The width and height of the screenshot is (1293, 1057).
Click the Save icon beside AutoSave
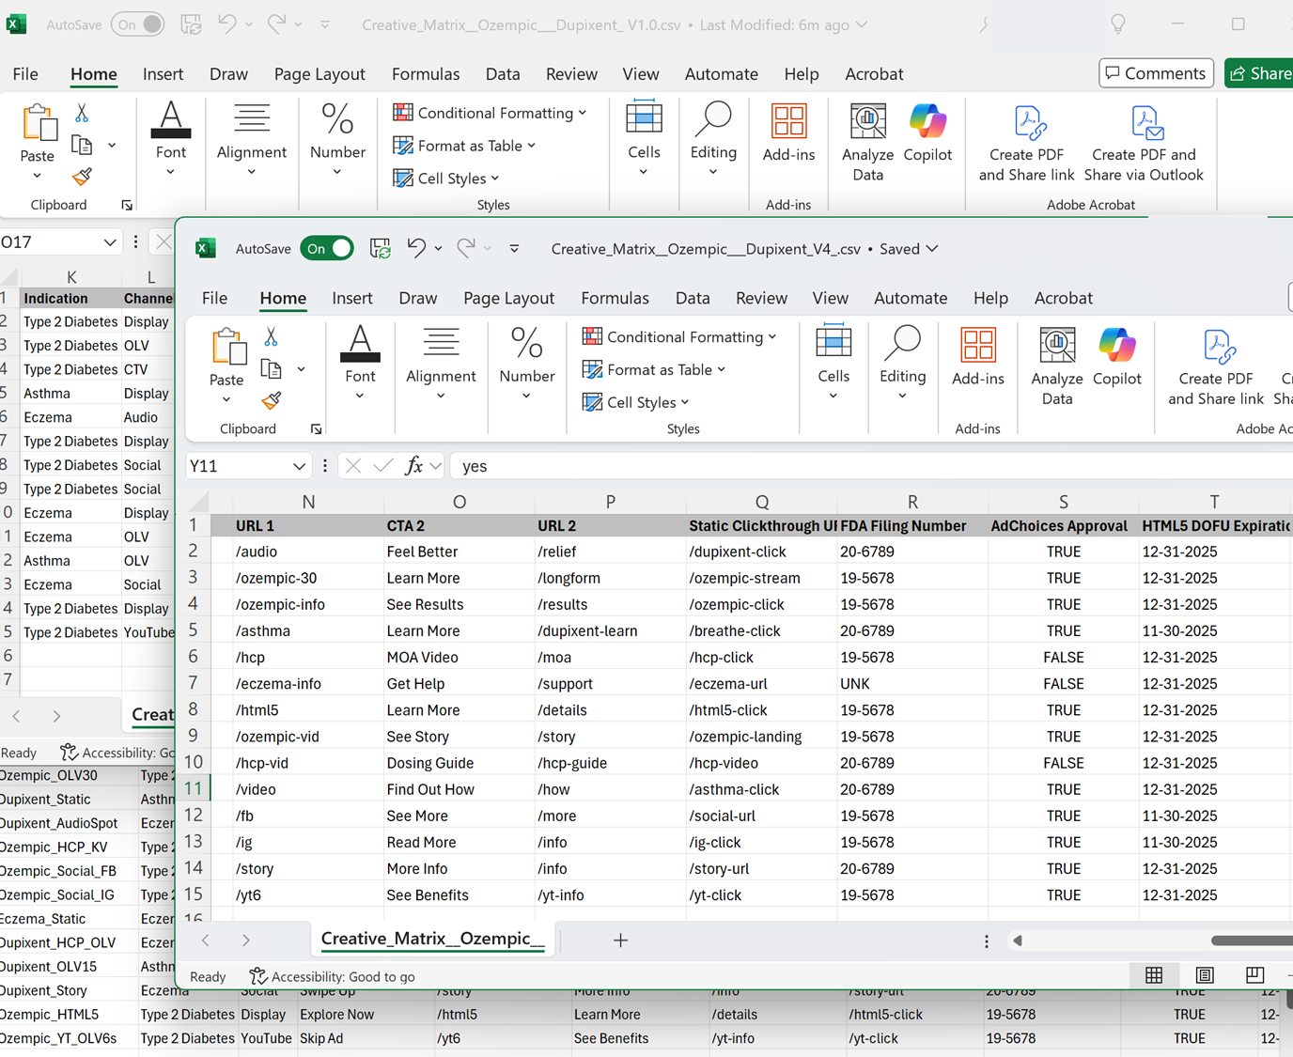380,247
